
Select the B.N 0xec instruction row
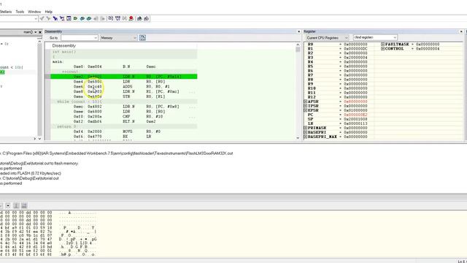click(x=124, y=66)
